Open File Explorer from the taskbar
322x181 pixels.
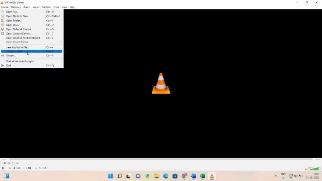157,176
